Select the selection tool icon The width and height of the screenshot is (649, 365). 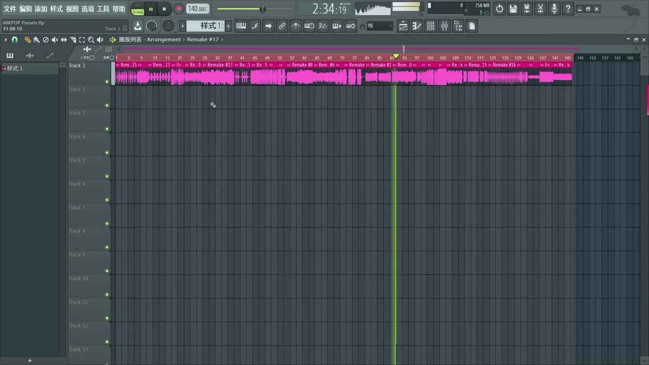pos(82,40)
